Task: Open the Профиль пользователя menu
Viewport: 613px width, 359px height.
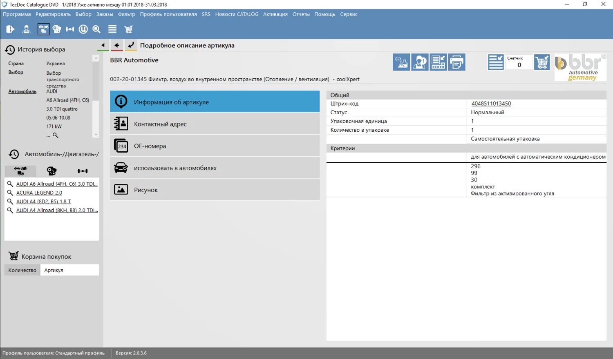Action: (x=168, y=14)
